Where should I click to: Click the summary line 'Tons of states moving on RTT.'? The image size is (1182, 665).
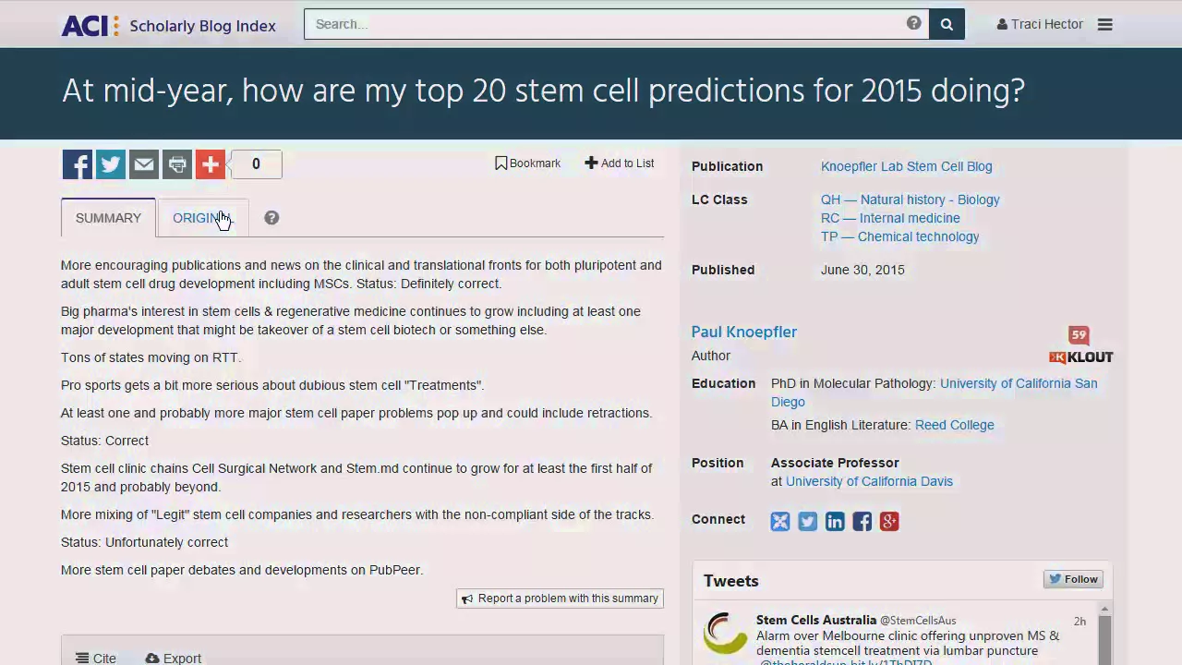pyautogui.click(x=151, y=357)
